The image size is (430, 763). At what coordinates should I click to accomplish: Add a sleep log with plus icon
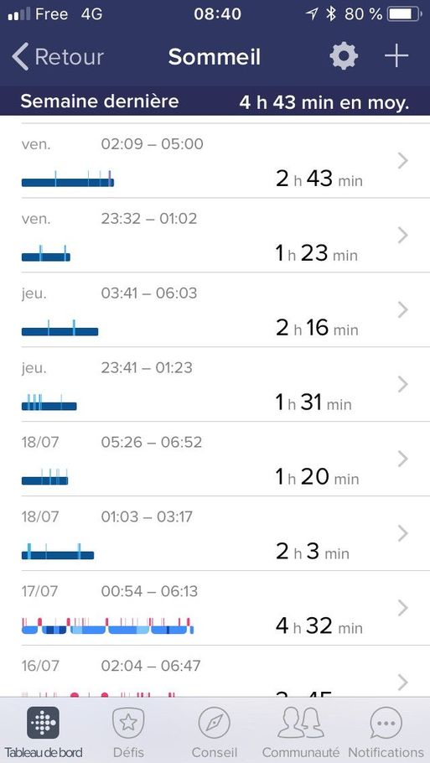(x=396, y=56)
